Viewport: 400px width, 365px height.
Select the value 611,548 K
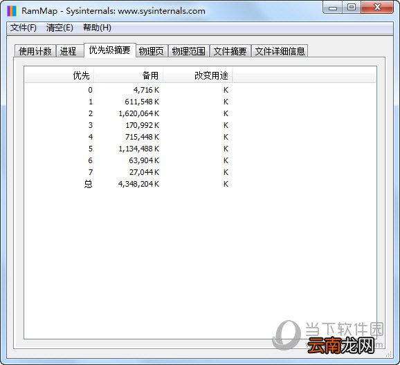[x=142, y=102]
